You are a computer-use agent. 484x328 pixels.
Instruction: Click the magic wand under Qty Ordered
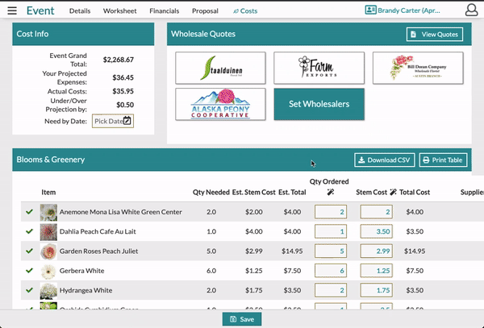click(330, 193)
